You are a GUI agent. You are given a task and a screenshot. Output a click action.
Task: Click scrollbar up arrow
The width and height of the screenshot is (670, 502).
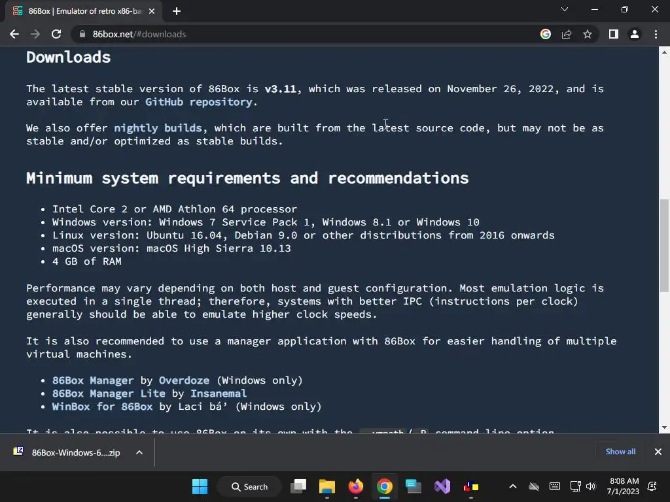[664, 52]
